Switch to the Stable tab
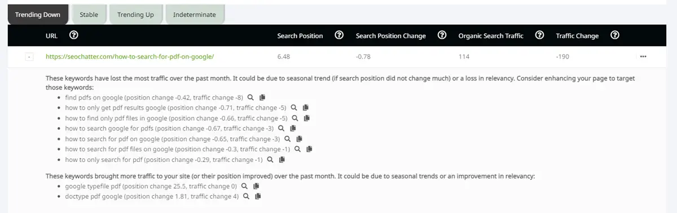Image resolution: width=677 pixels, height=213 pixels. (x=89, y=15)
